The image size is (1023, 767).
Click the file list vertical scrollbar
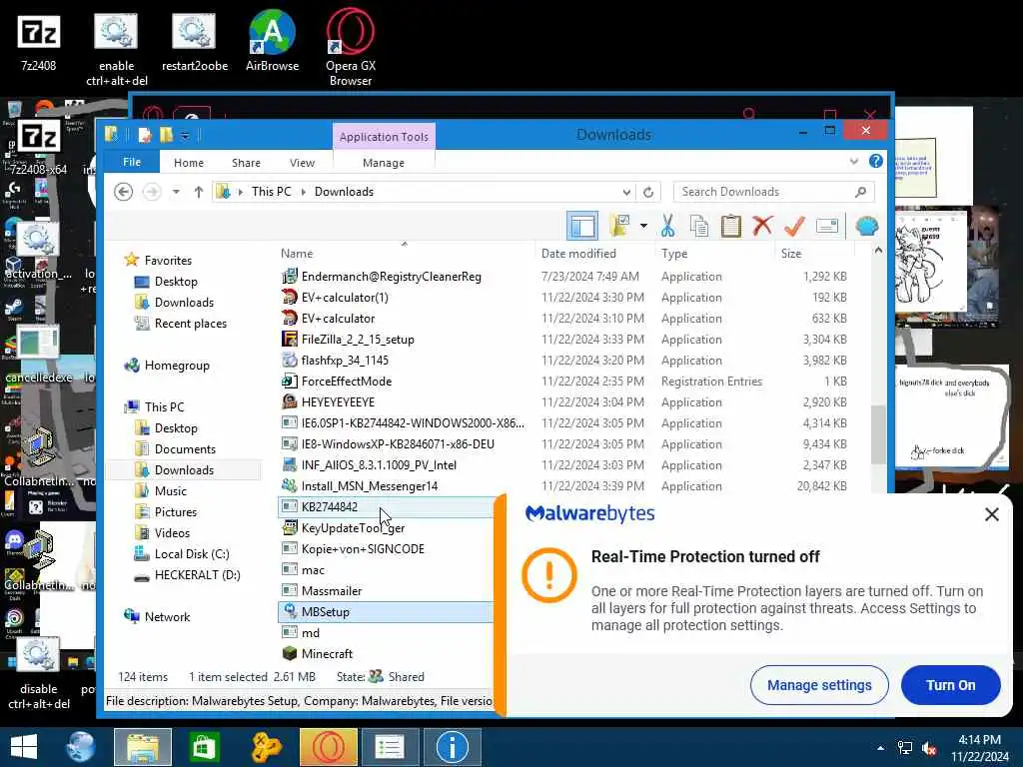point(878,434)
